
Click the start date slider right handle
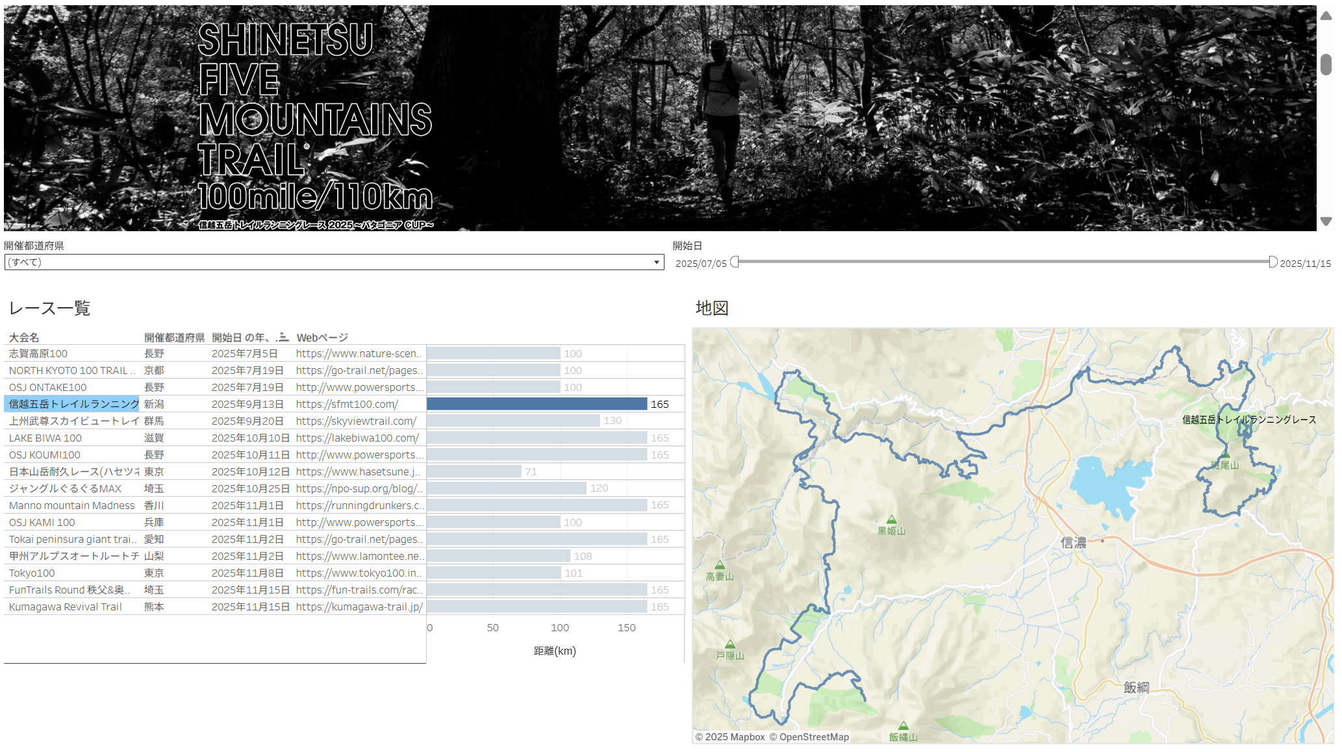pyautogui.click(x=1272, y=262)
